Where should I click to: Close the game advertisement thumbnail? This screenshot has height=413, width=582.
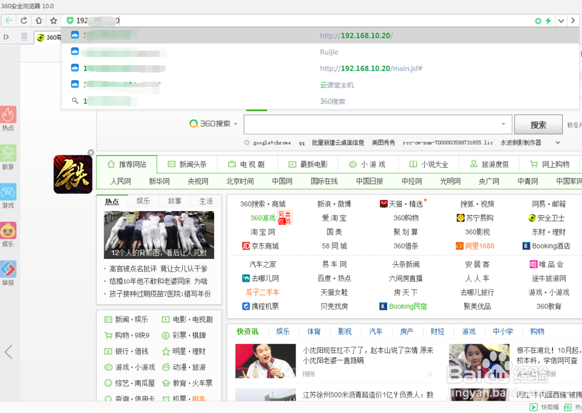91,152
